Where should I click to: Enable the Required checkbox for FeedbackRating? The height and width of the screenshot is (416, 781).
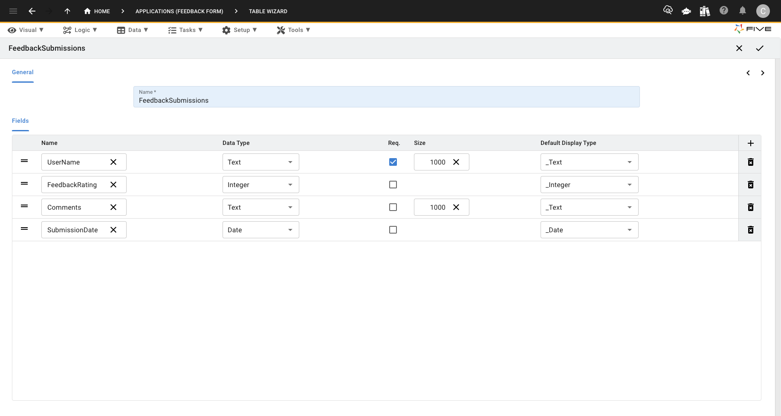tap(393, 185)
